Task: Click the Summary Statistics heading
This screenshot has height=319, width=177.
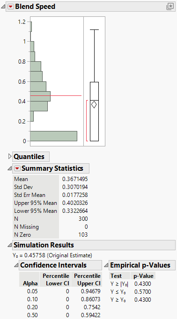Action: click(52, 168)
